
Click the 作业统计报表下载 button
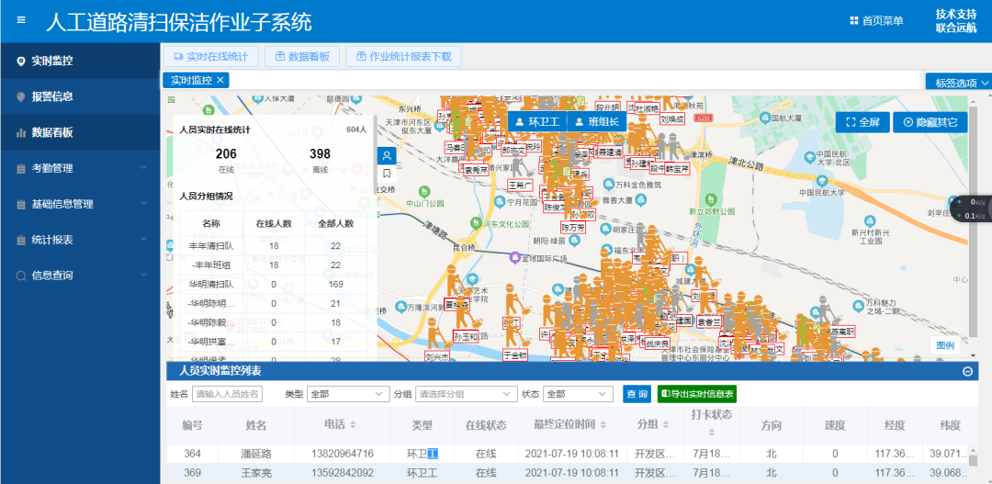403,56
